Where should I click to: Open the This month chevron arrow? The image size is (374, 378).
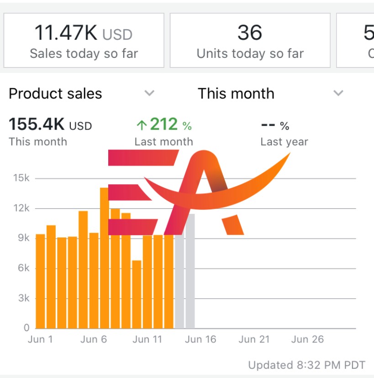338,93
